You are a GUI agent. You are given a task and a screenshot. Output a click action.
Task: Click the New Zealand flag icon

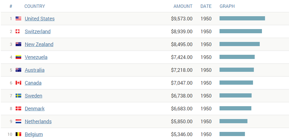click(x=18, y=44)
